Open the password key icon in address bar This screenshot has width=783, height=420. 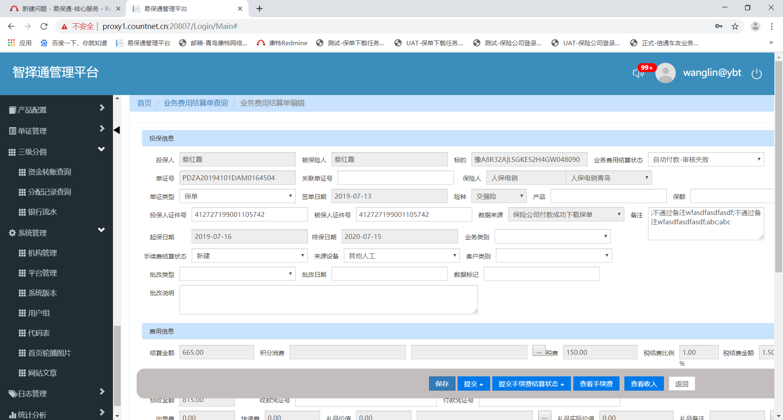(719, 27)
